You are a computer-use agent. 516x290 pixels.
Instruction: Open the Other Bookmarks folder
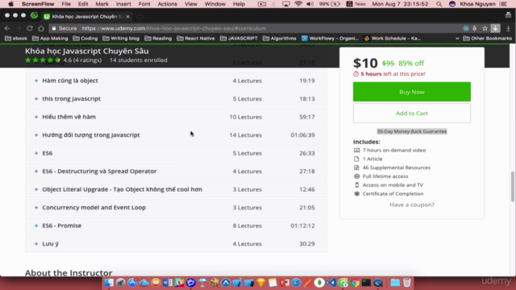[487, 39]
